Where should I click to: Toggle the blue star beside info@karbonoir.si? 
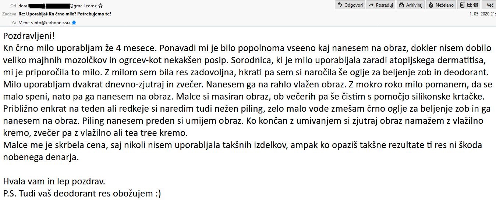tap(74, 23)
